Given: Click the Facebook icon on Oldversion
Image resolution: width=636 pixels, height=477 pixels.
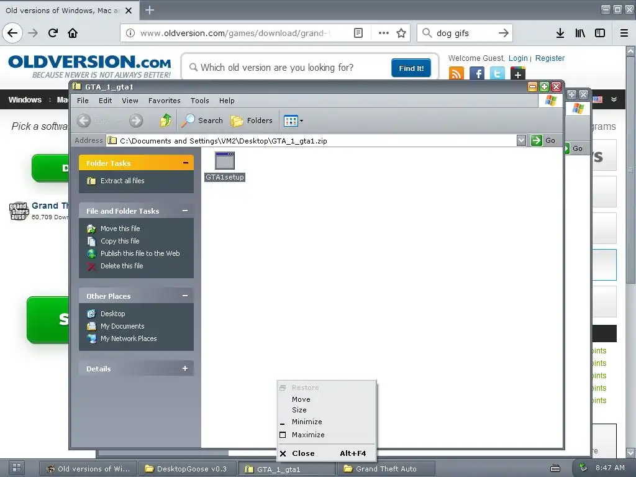Looking at the screenshot, I should tap(477, 73).
